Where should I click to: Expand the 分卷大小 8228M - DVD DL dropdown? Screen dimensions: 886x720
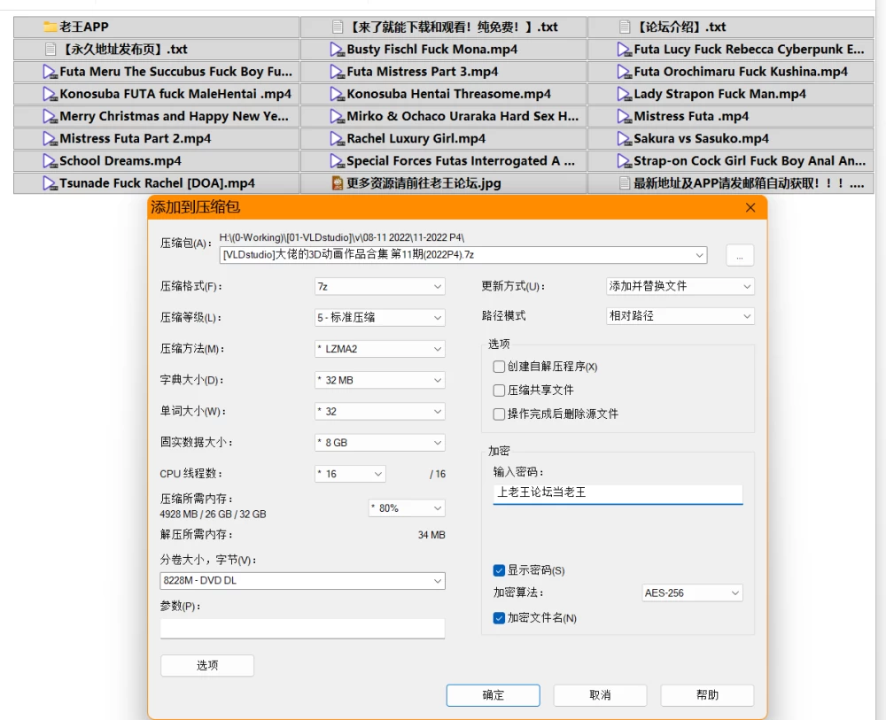pos(302,581)
